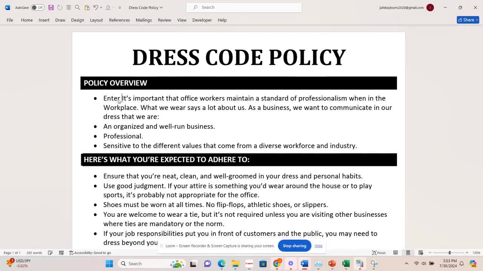
Task: Select Web Layout view icon
Action: tap(420, 253)
